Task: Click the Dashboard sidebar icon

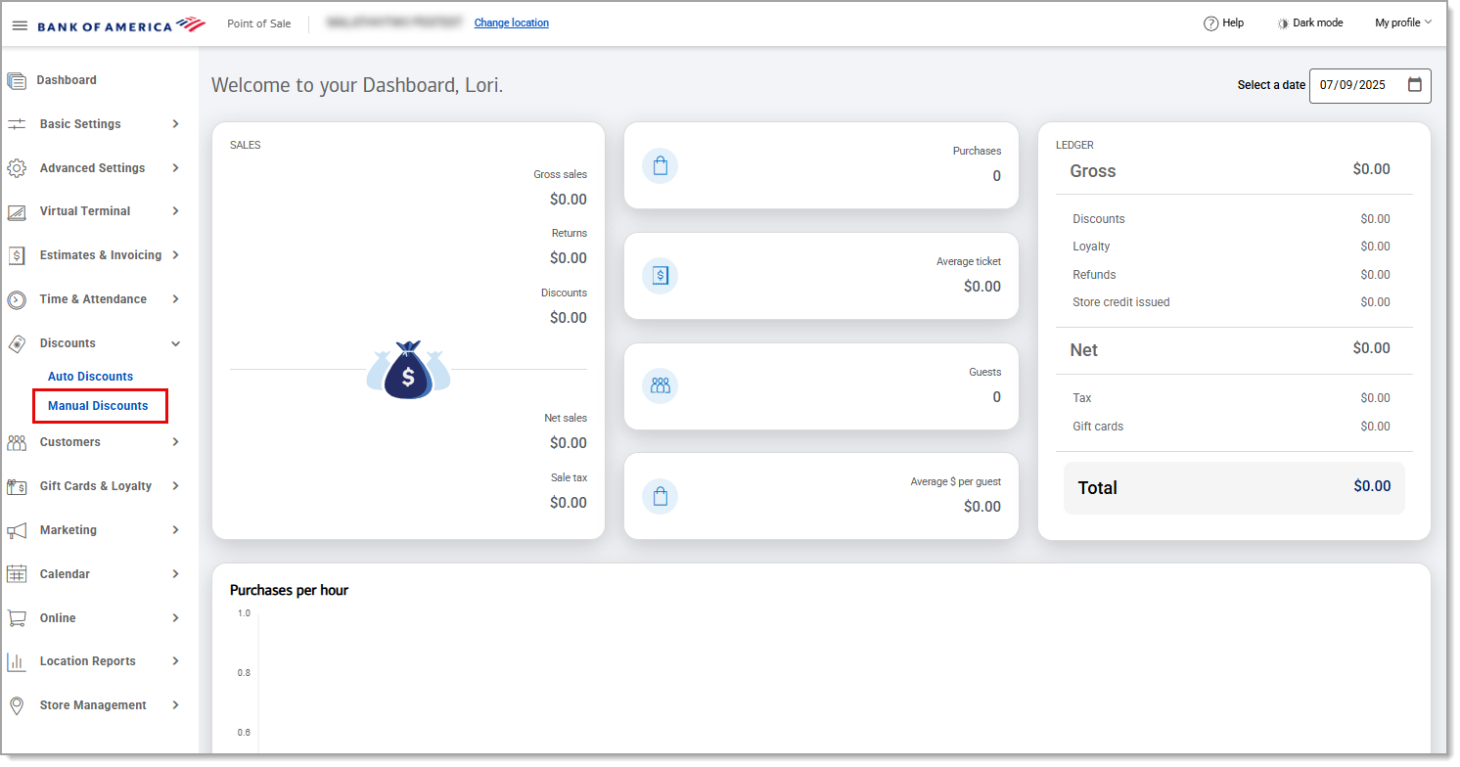Action: [17, 81]
